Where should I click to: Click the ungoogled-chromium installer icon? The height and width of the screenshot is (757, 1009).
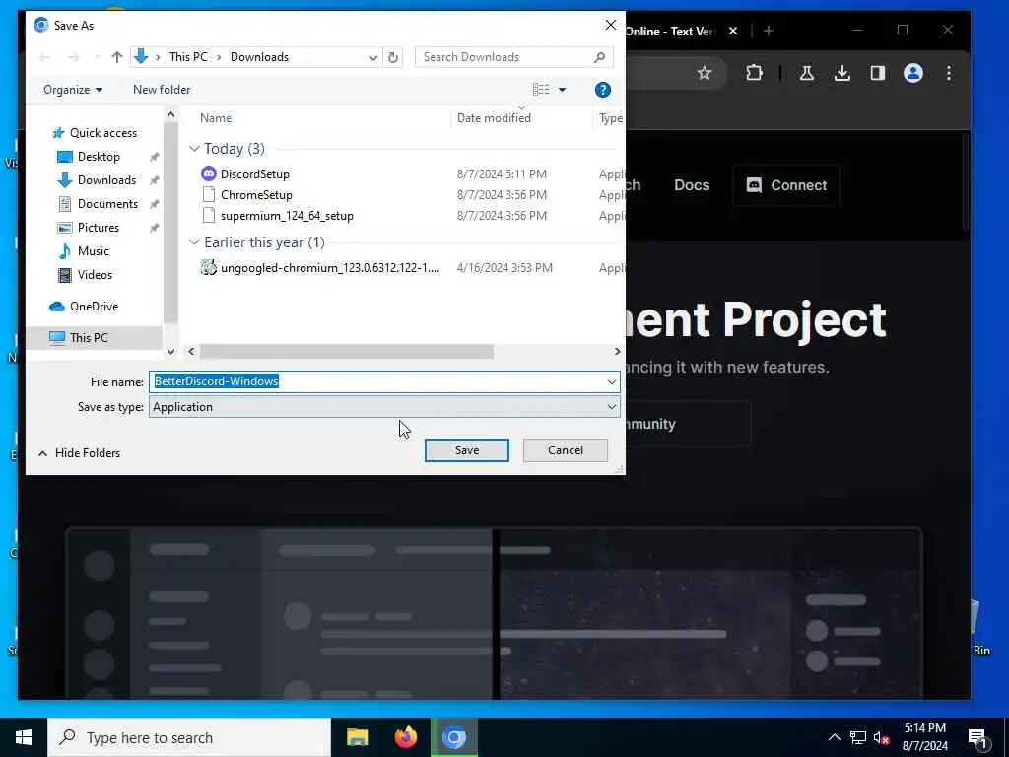209,267
